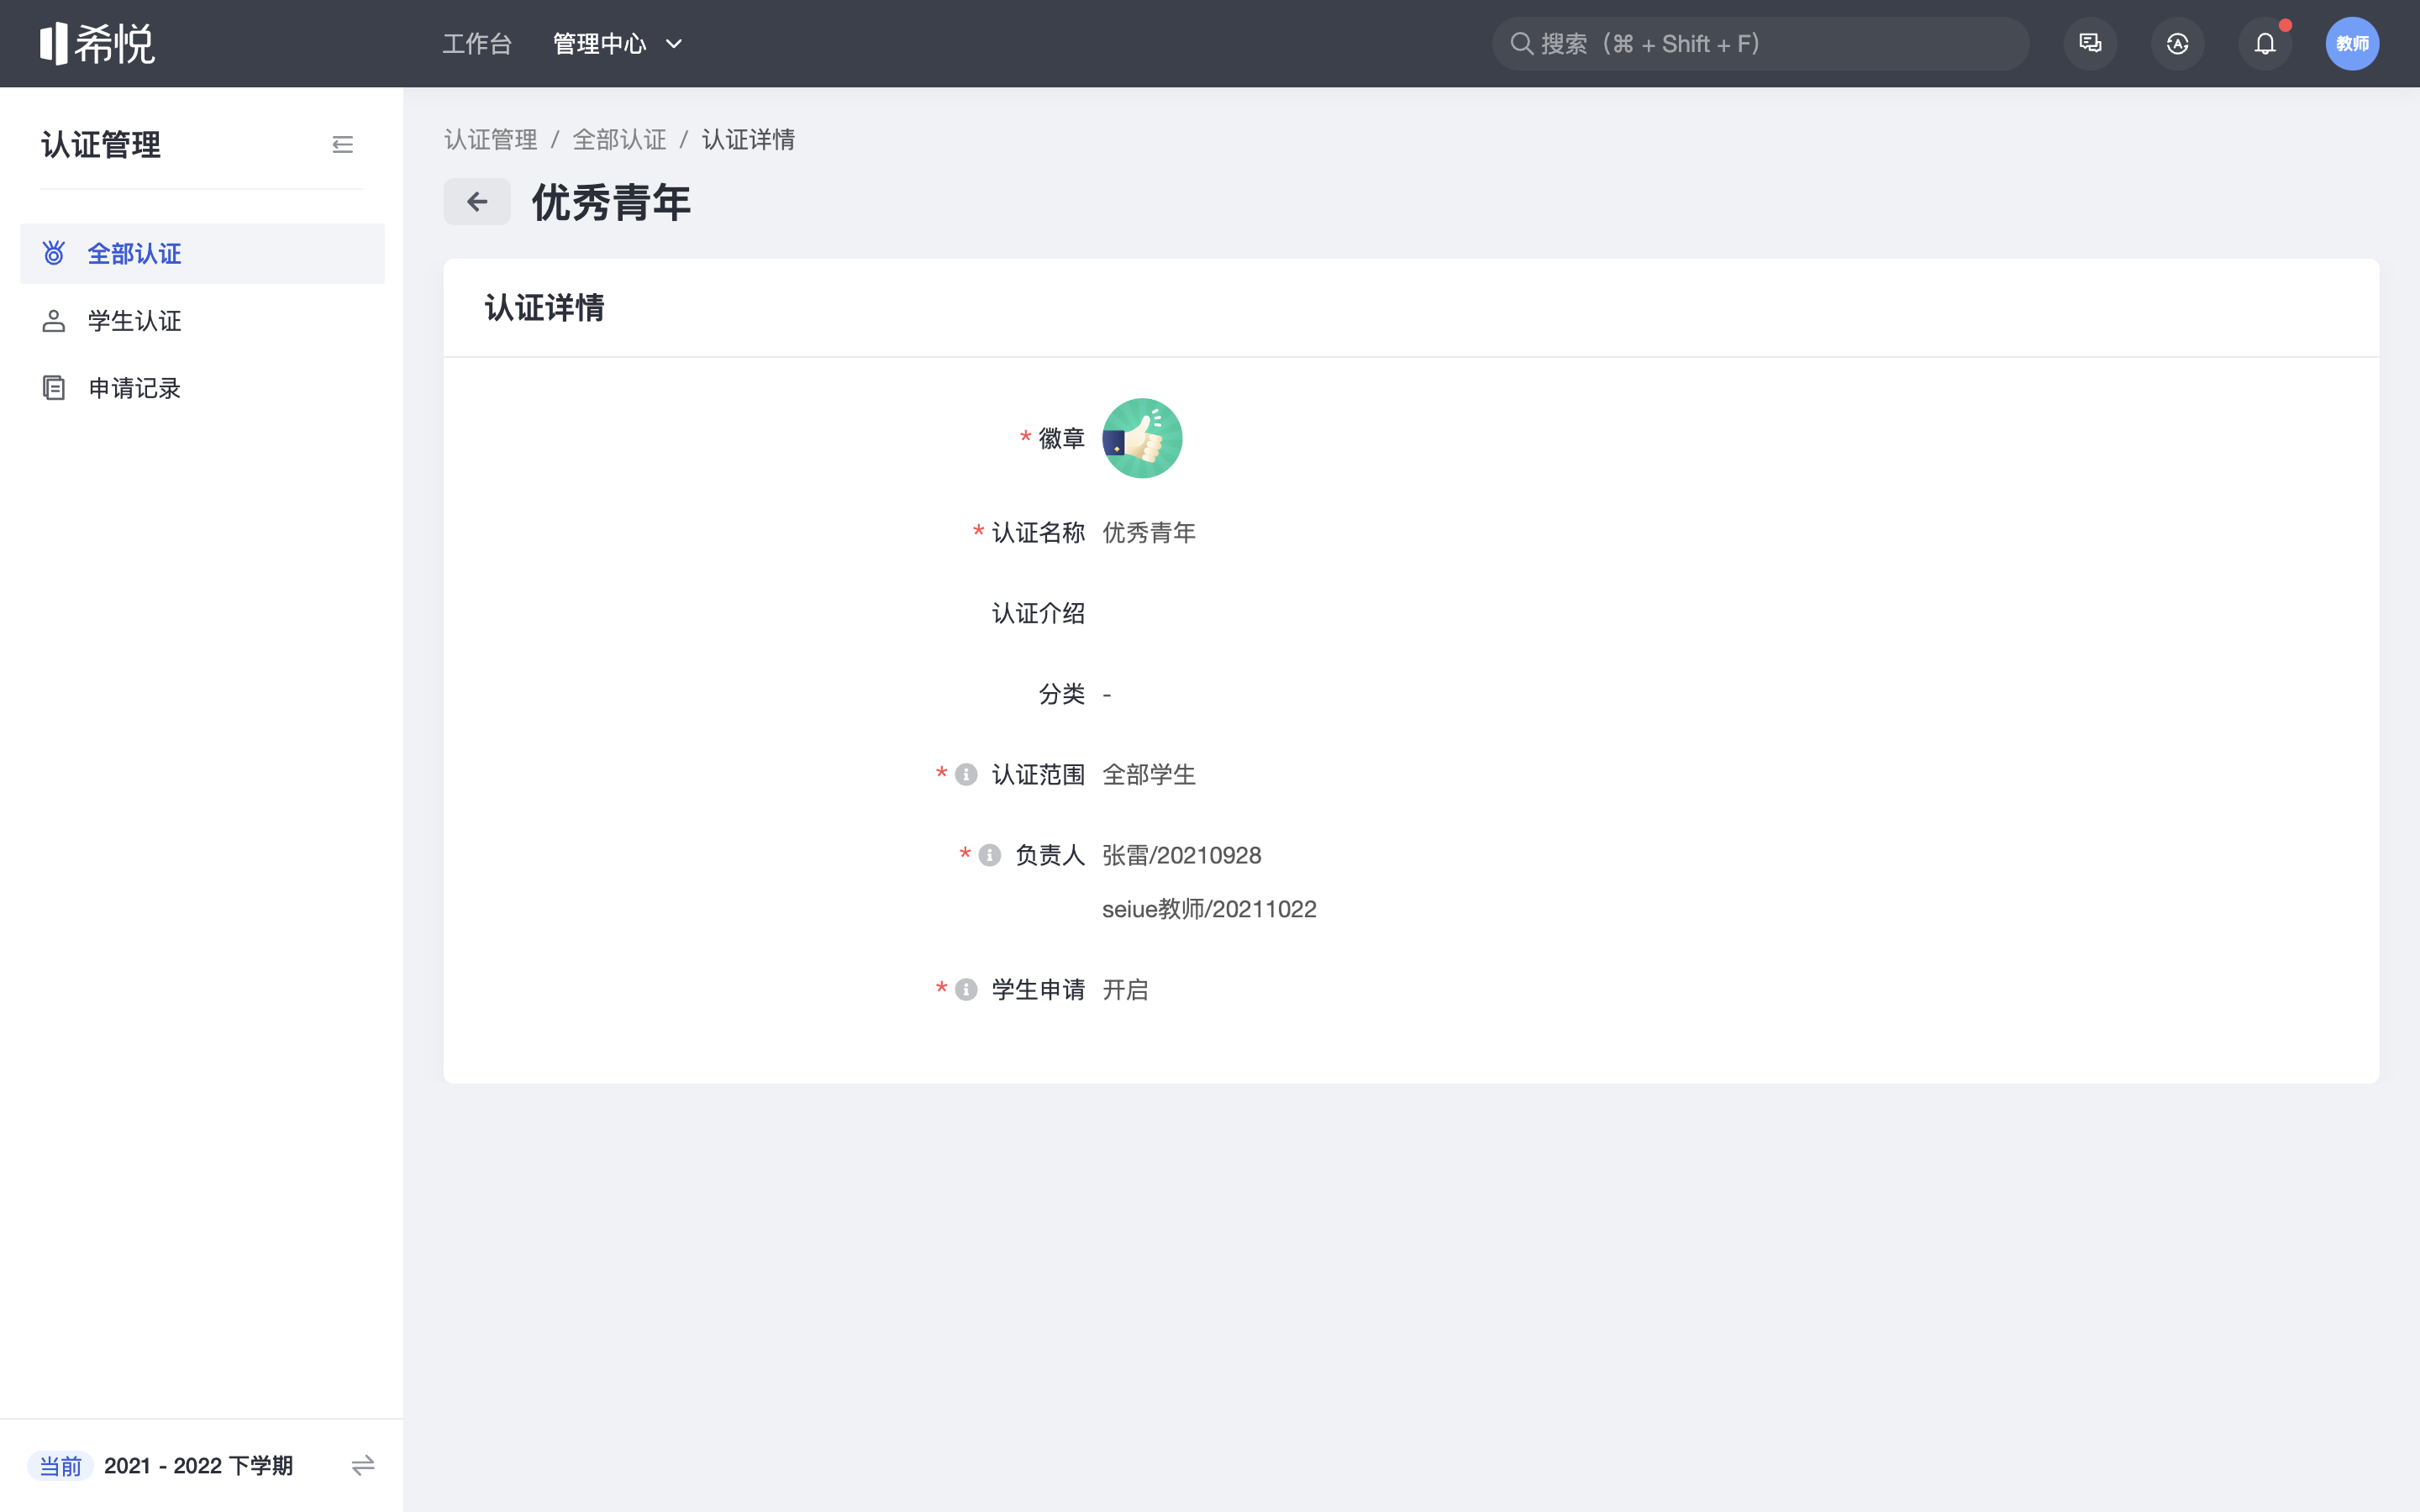This screenshot has width=2420, height=1512.
Task: Click the document icon beside 申请记录
Action: pyautogui.click(x=54, y=388)
